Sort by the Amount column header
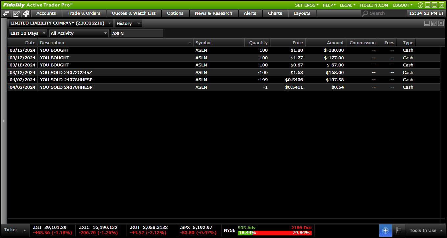 pos(326,43)
